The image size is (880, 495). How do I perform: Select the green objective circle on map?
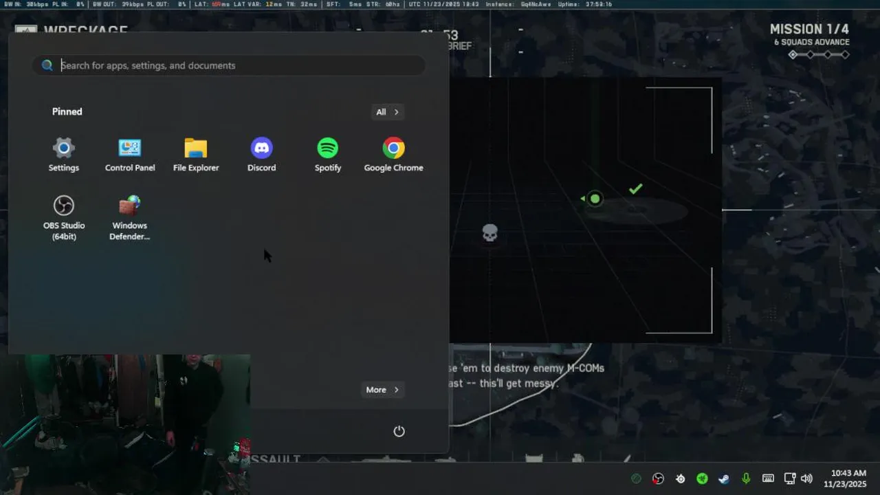[x=595, y=199]
